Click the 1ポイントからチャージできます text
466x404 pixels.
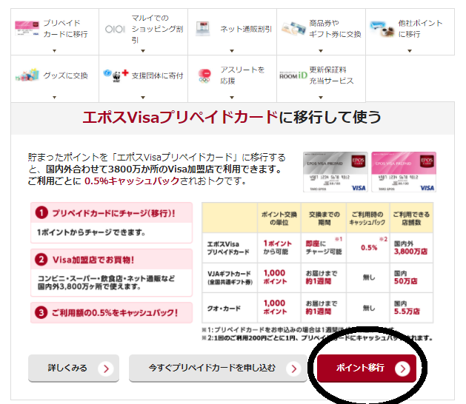tap(91, 232)
